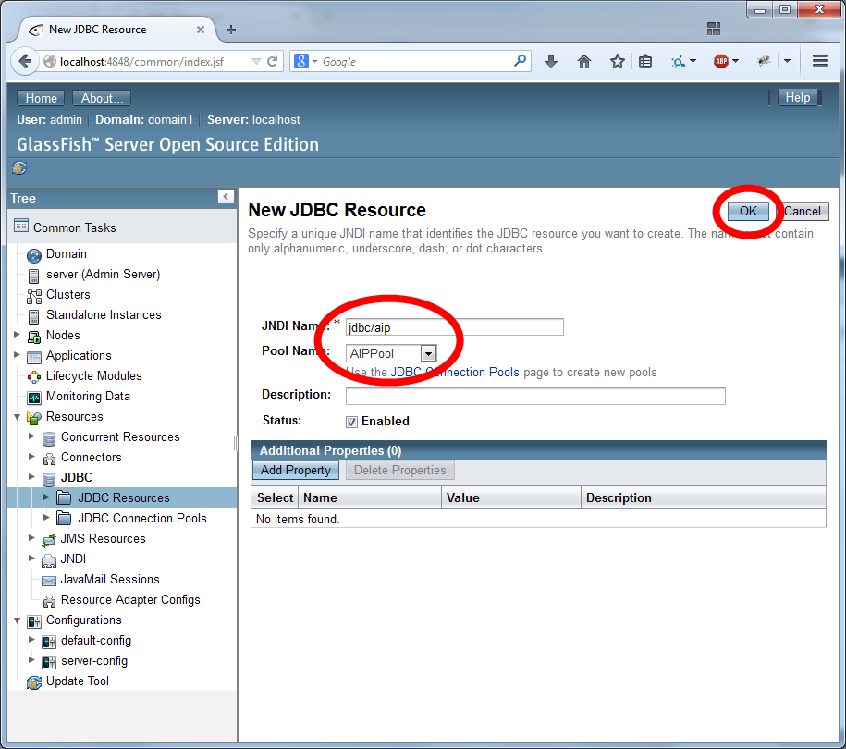Select the Clusters node icon

(x=33, y=294)
